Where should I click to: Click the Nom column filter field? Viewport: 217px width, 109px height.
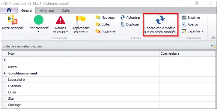83,60
